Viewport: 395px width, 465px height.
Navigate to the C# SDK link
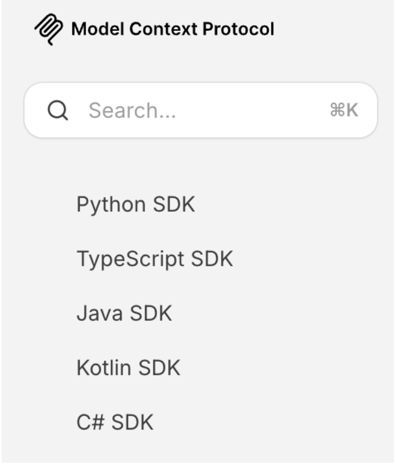[x=114, y=422]
